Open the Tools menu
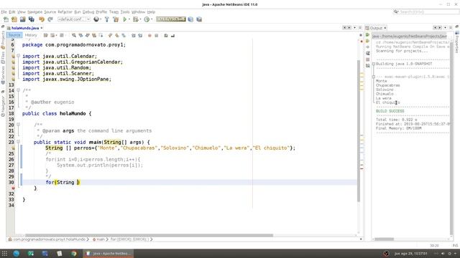The height and width of the screenshot is (258, 460). tap(125, 12)
